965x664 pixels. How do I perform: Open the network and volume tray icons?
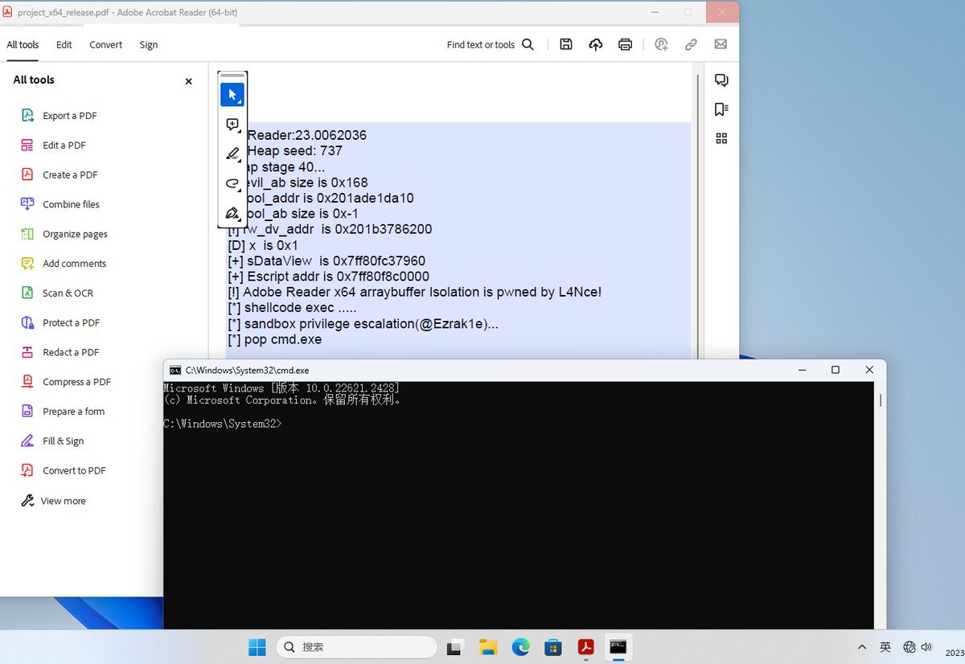[x=918, y=647]
